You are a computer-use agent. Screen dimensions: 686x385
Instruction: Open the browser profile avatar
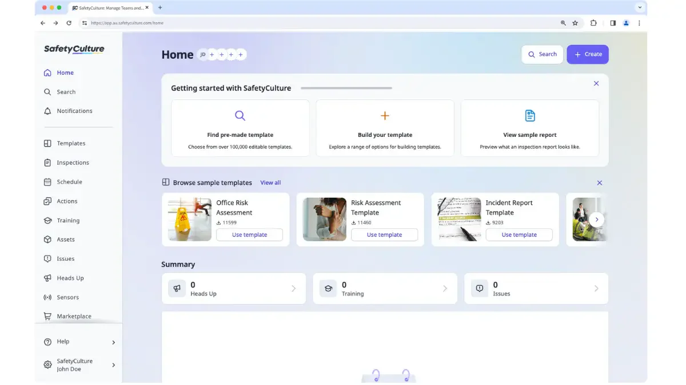(x=626, y=23)
